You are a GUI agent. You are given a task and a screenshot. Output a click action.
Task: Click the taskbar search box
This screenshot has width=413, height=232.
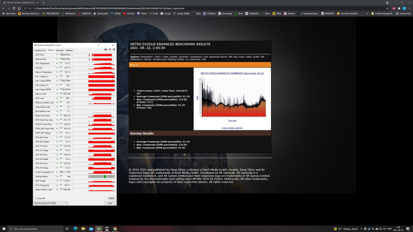click(36, 229)
